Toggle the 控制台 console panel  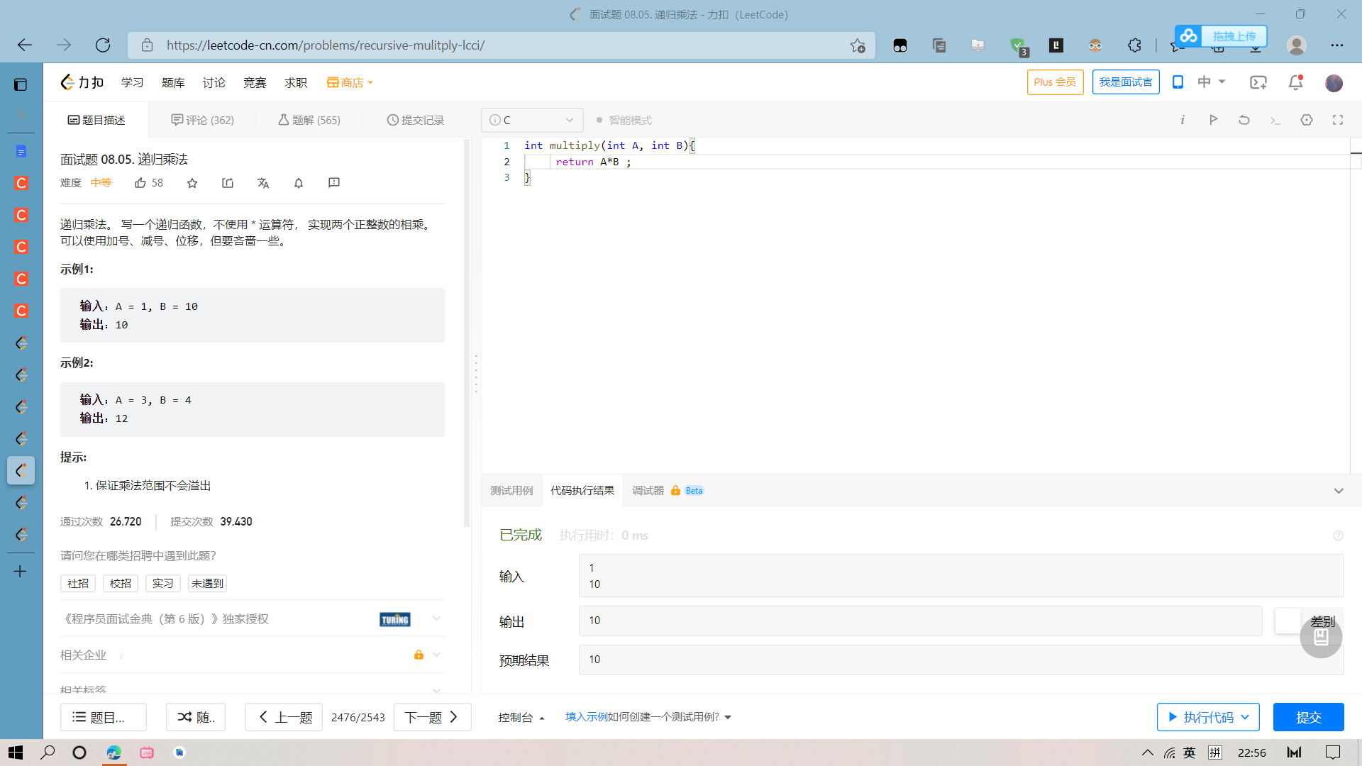pyautogui.click(x=521, y=717)
